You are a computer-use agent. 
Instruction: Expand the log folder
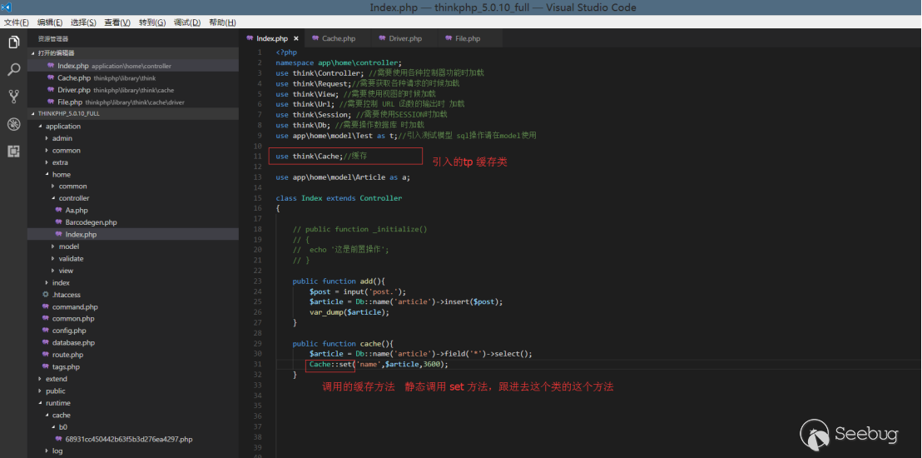pyautogui.click(x=133, y=451)
